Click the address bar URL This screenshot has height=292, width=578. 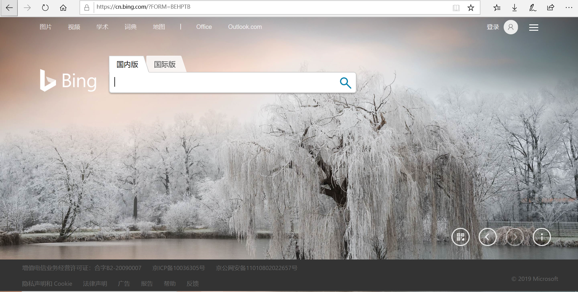click(x=143, y=7)
